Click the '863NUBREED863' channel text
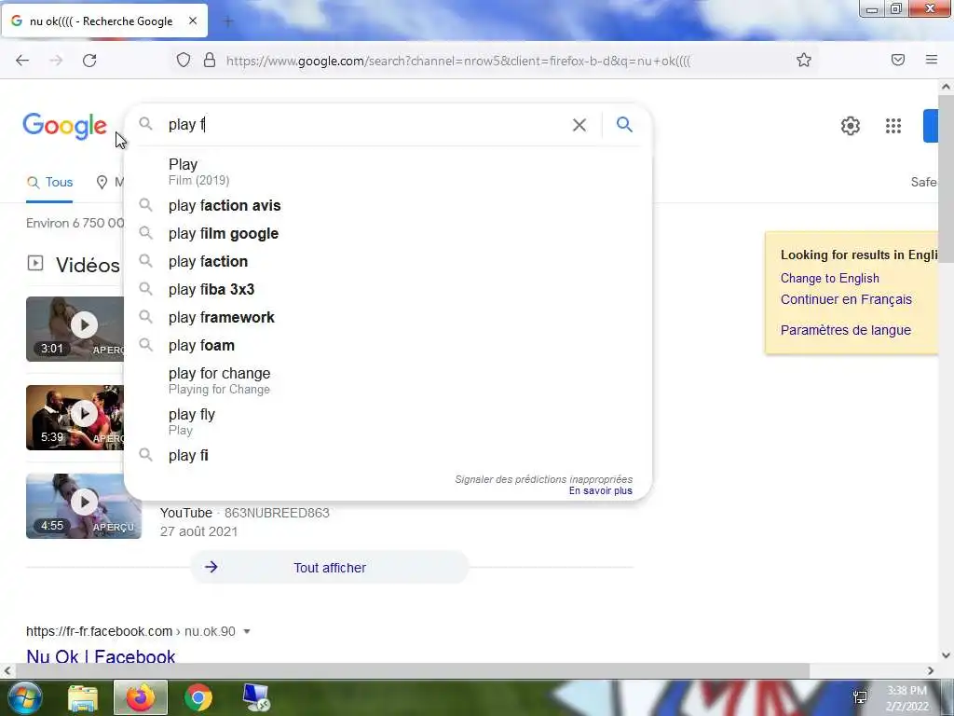The width and height of the screenshot is (954, 716). (277, 513)
